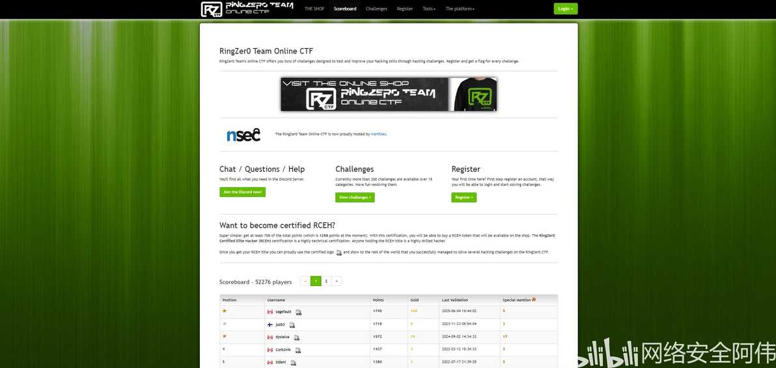Follow the NorthSec hyperlink
This screenshot has width=776, height=368.
(x=379, y=134)
